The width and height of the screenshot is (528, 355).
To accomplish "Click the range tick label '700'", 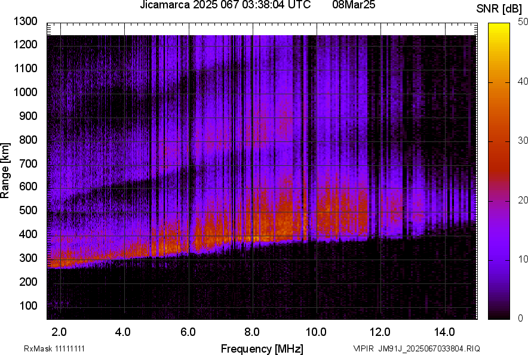I will (x=28, y=164).
